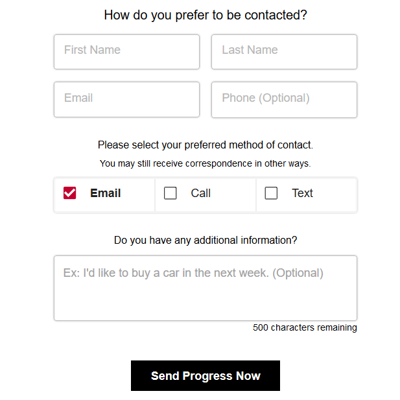Uncheck the red Email checkbox
400x400 pixels.
point(69,193)
